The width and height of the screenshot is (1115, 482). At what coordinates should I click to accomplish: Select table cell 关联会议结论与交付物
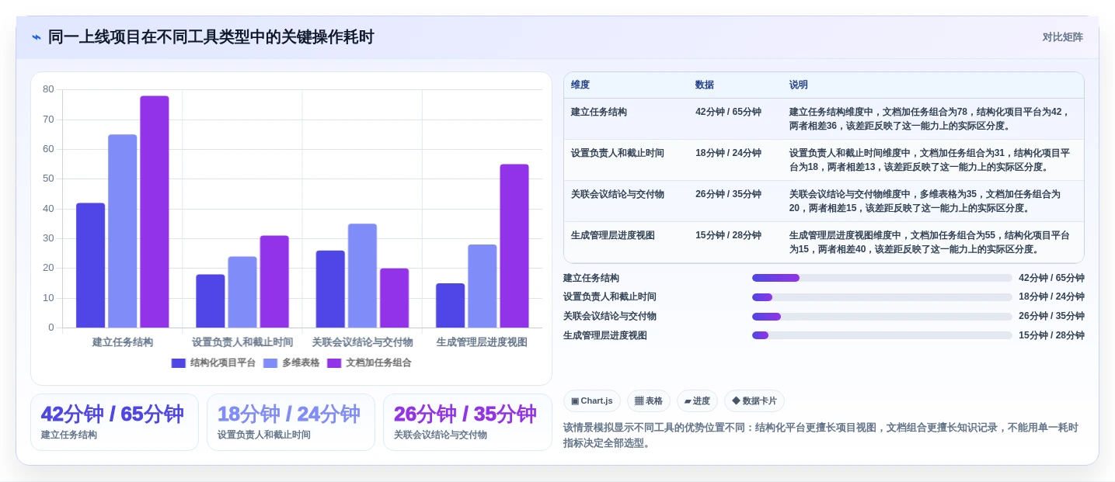point(618,194)
